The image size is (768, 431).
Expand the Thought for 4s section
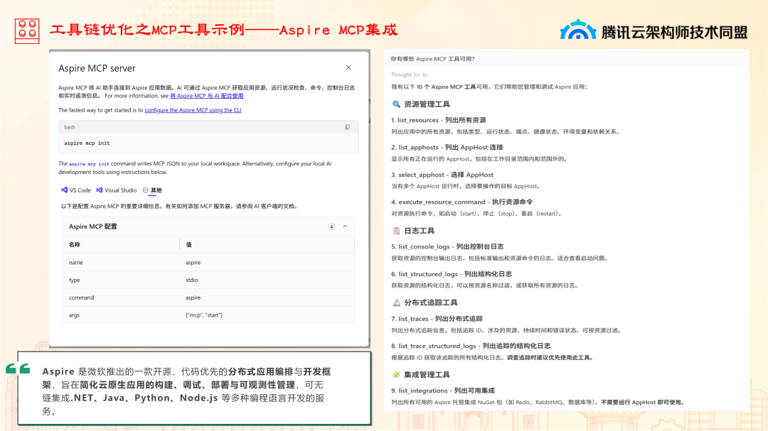409,75
